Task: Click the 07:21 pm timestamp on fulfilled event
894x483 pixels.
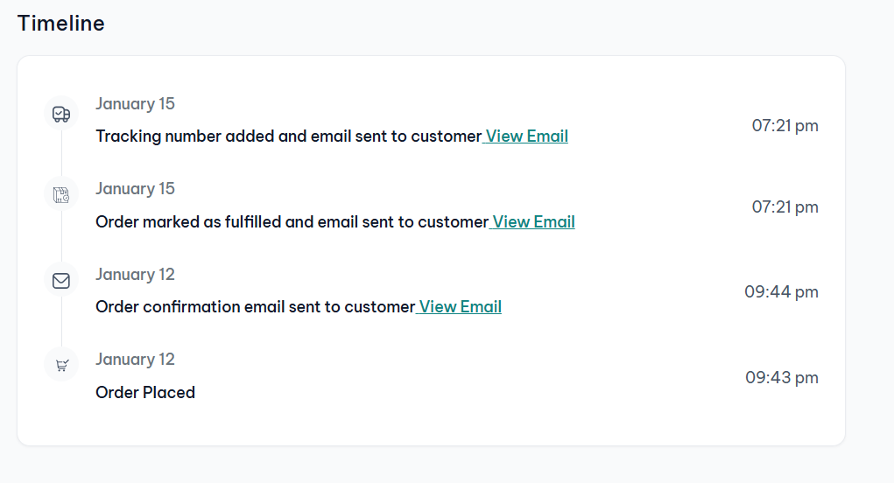Action: [x=785, y=207]
